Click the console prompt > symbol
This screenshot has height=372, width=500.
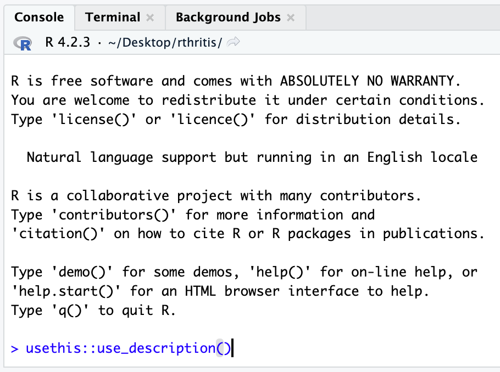click(14, 348)
